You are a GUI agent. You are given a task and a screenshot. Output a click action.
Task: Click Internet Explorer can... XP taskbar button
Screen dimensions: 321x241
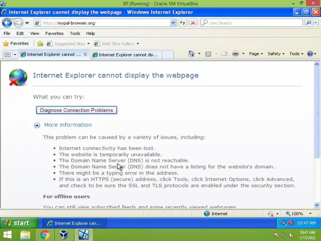point(75,223)
